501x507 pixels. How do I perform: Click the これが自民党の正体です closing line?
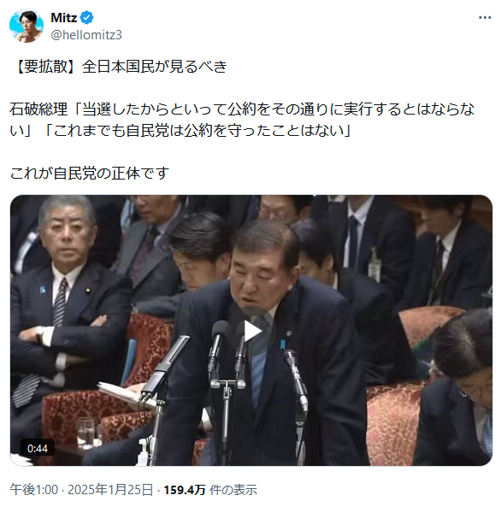tap(90, 174)
